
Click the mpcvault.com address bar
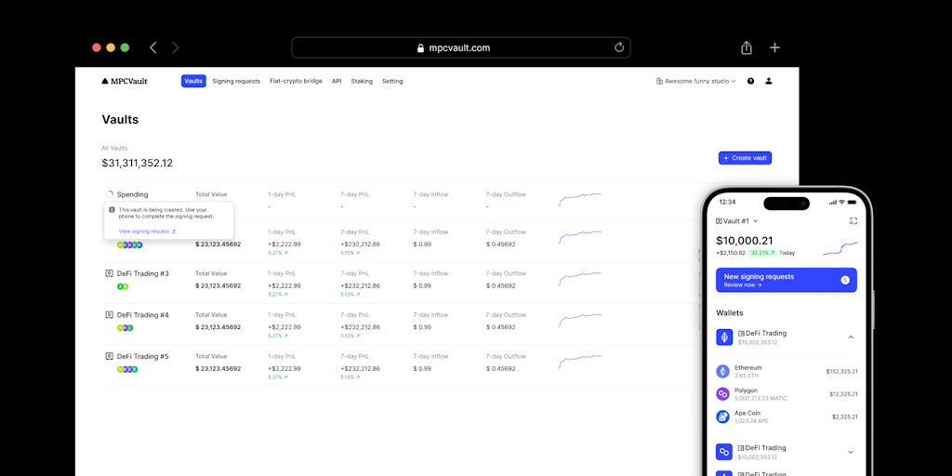[x=461, y=48]
